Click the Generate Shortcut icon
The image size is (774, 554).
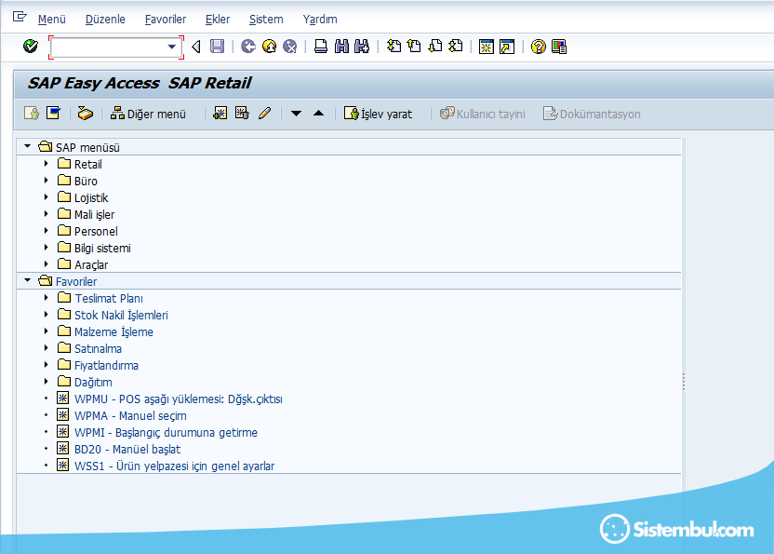[x=507, y=47]
